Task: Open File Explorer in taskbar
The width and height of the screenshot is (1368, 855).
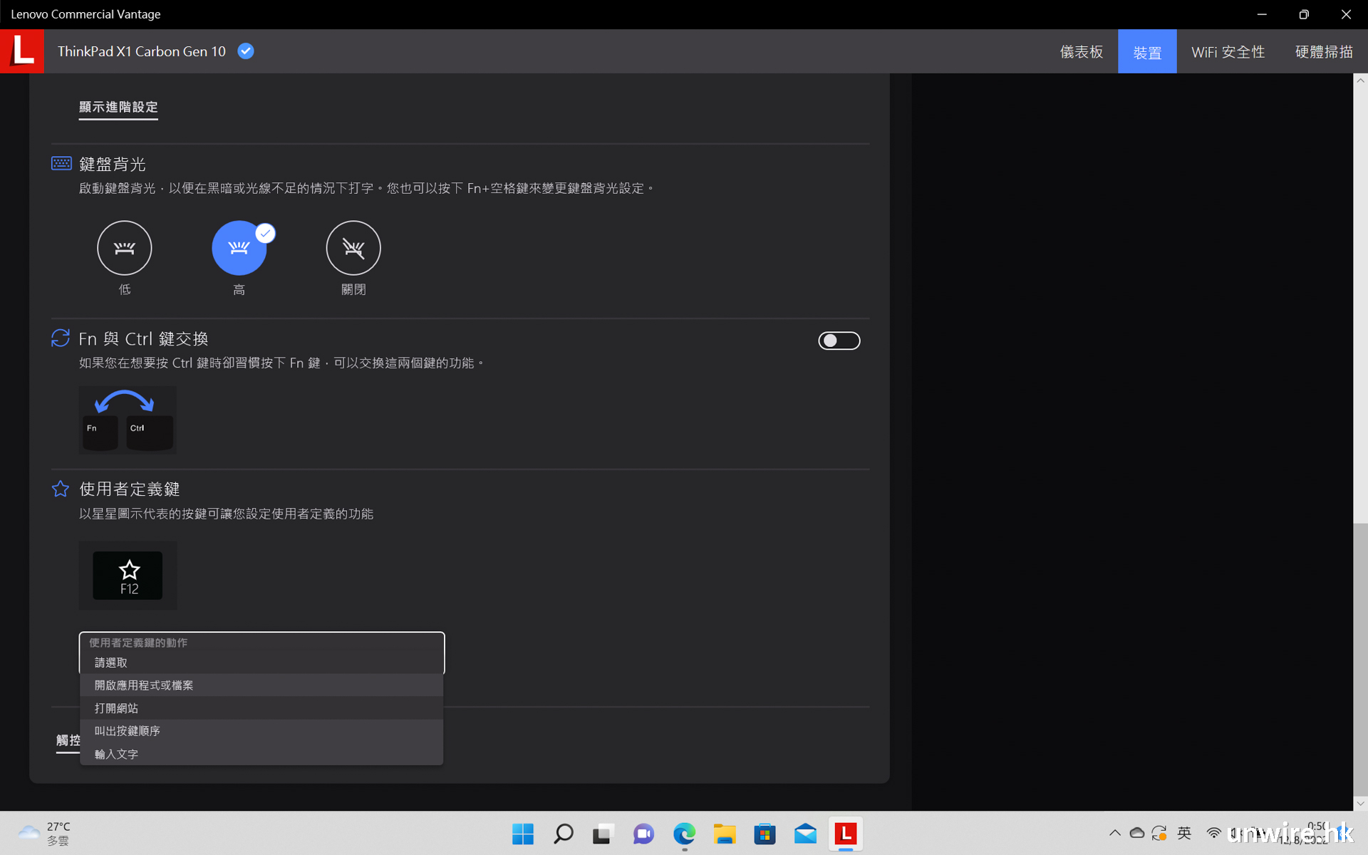Action: 725,834
